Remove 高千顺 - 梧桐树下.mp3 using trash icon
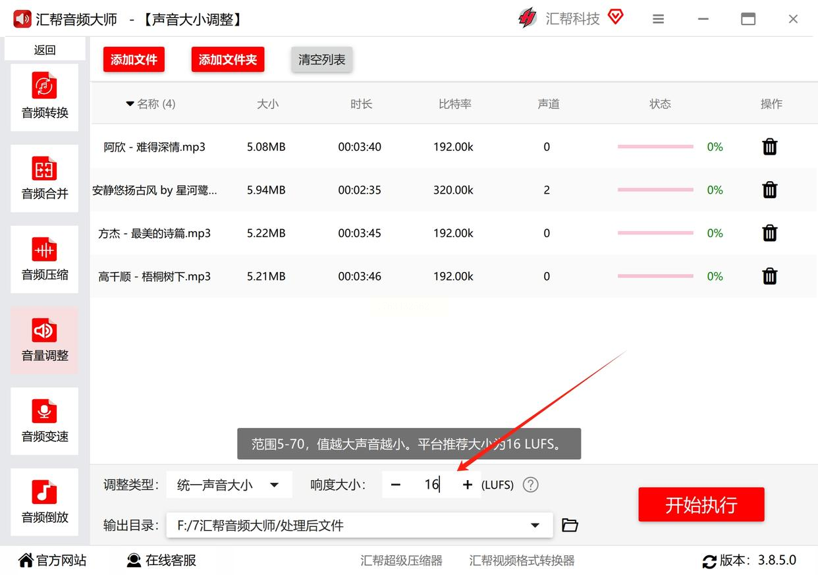 tap(769, 277)
